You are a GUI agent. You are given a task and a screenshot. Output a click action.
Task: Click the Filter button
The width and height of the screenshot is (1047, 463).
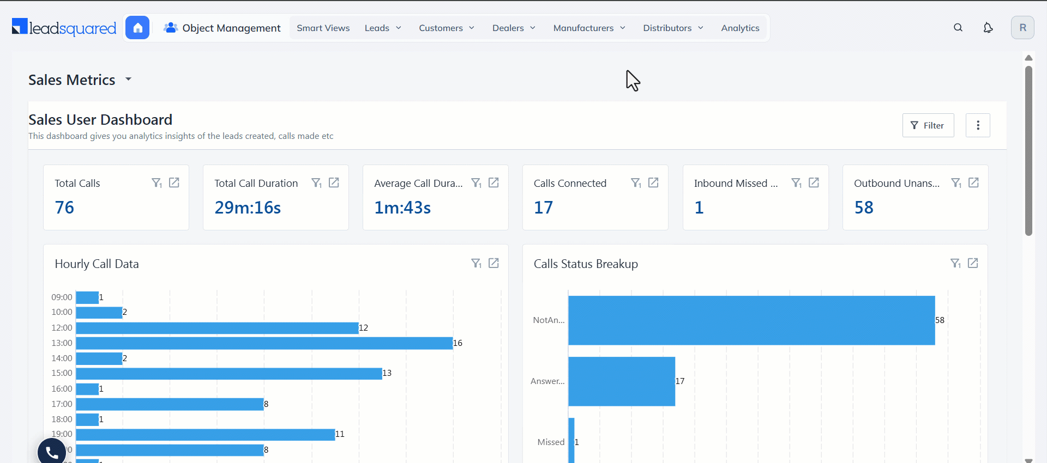(928, 125)
